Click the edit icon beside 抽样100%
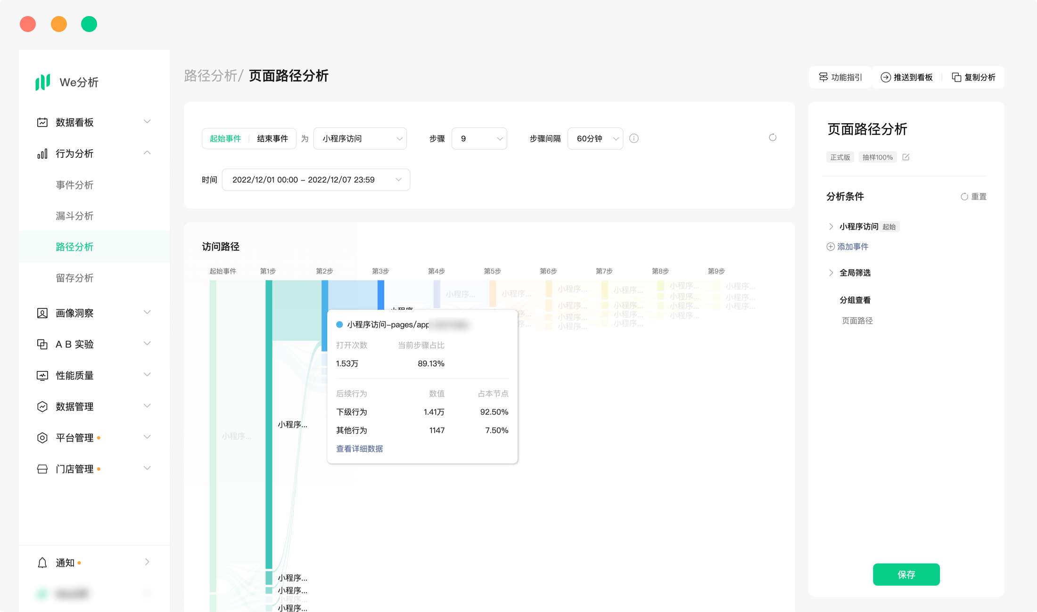1037x612 pixels. (906, 157)
